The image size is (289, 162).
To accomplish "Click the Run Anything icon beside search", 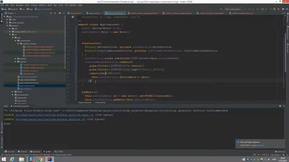I will coord(283,9).
